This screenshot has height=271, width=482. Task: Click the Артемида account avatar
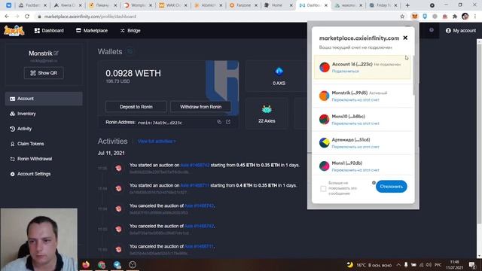pyautogui.click(x=325, y=142)
